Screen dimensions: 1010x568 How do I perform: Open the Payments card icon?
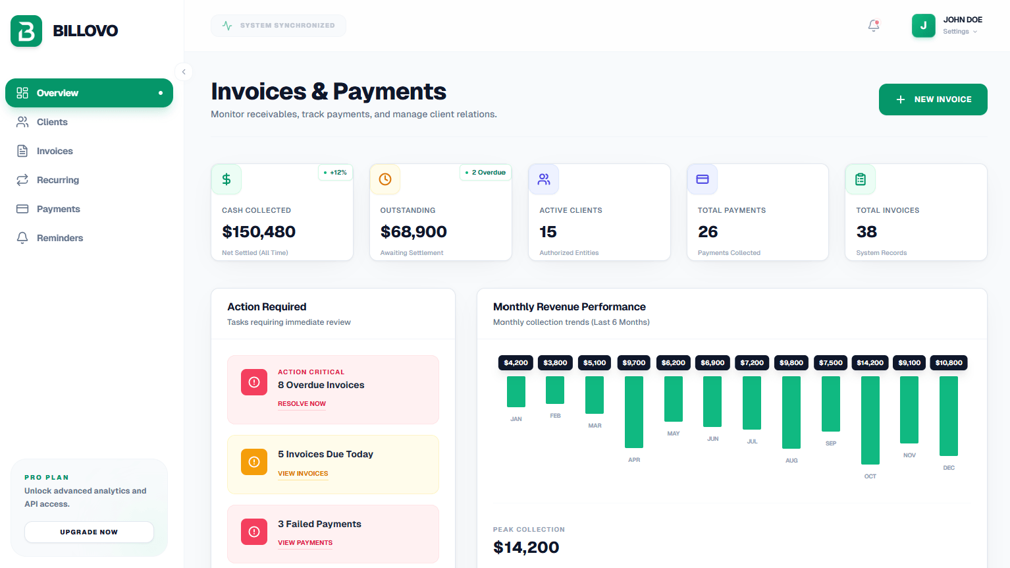(22, 209)
